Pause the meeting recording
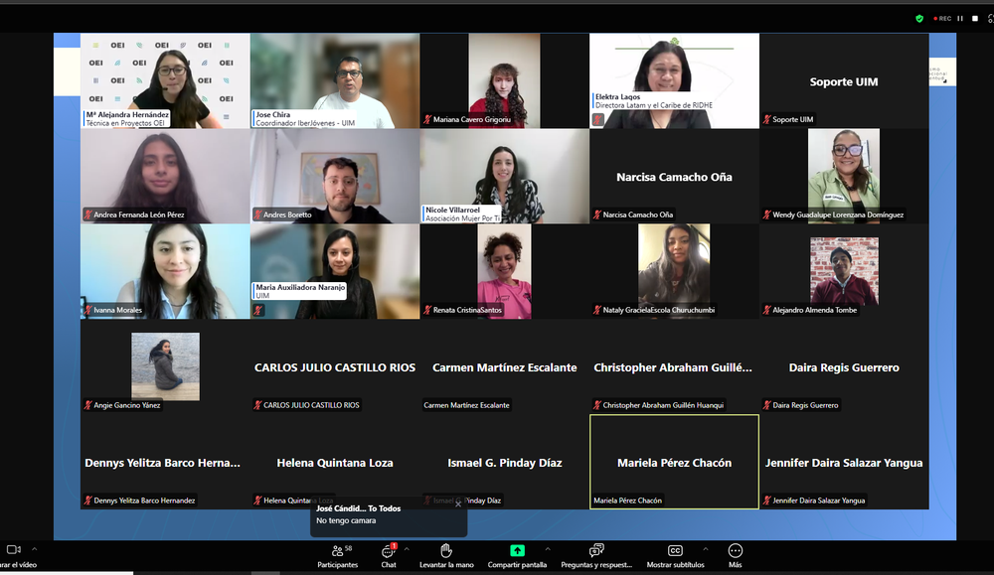This screenshot has width=994, height=575. 959,18
